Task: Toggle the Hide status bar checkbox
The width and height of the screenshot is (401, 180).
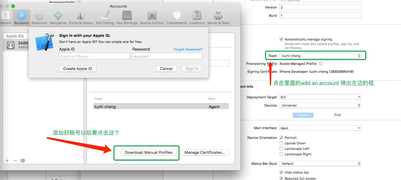Action: (x=281, y=172)
